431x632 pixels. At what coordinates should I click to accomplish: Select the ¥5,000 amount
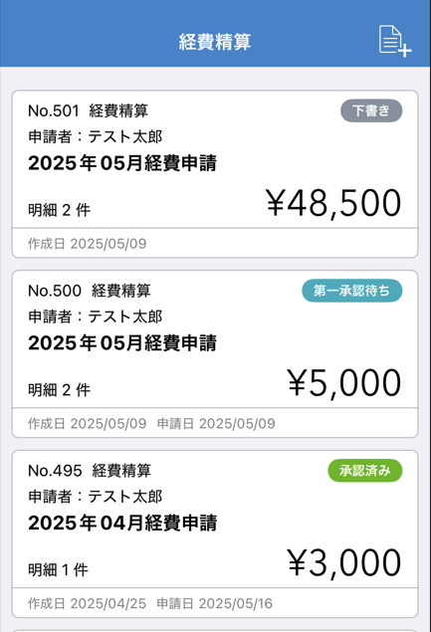pyautogui.click(x=344, y=383)
